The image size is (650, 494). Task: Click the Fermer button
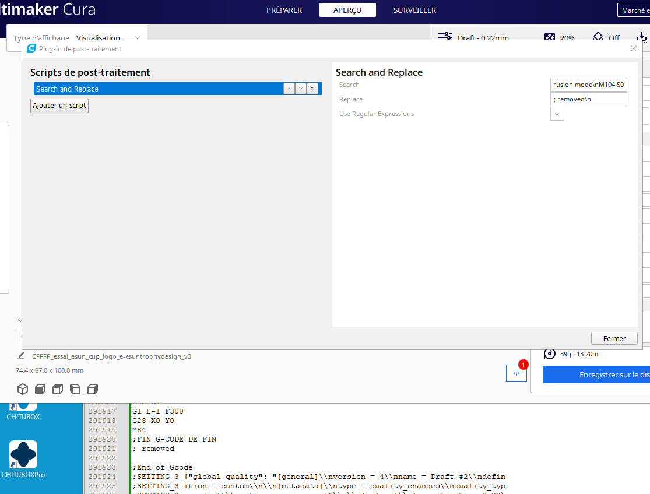pyautogui.click(x=614, y=338)
